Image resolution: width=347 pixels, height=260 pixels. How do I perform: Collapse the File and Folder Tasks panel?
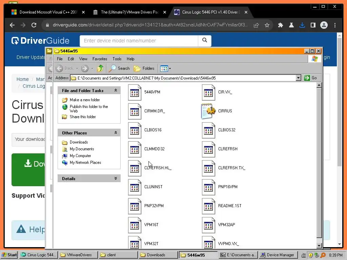[x=116, y=90]
